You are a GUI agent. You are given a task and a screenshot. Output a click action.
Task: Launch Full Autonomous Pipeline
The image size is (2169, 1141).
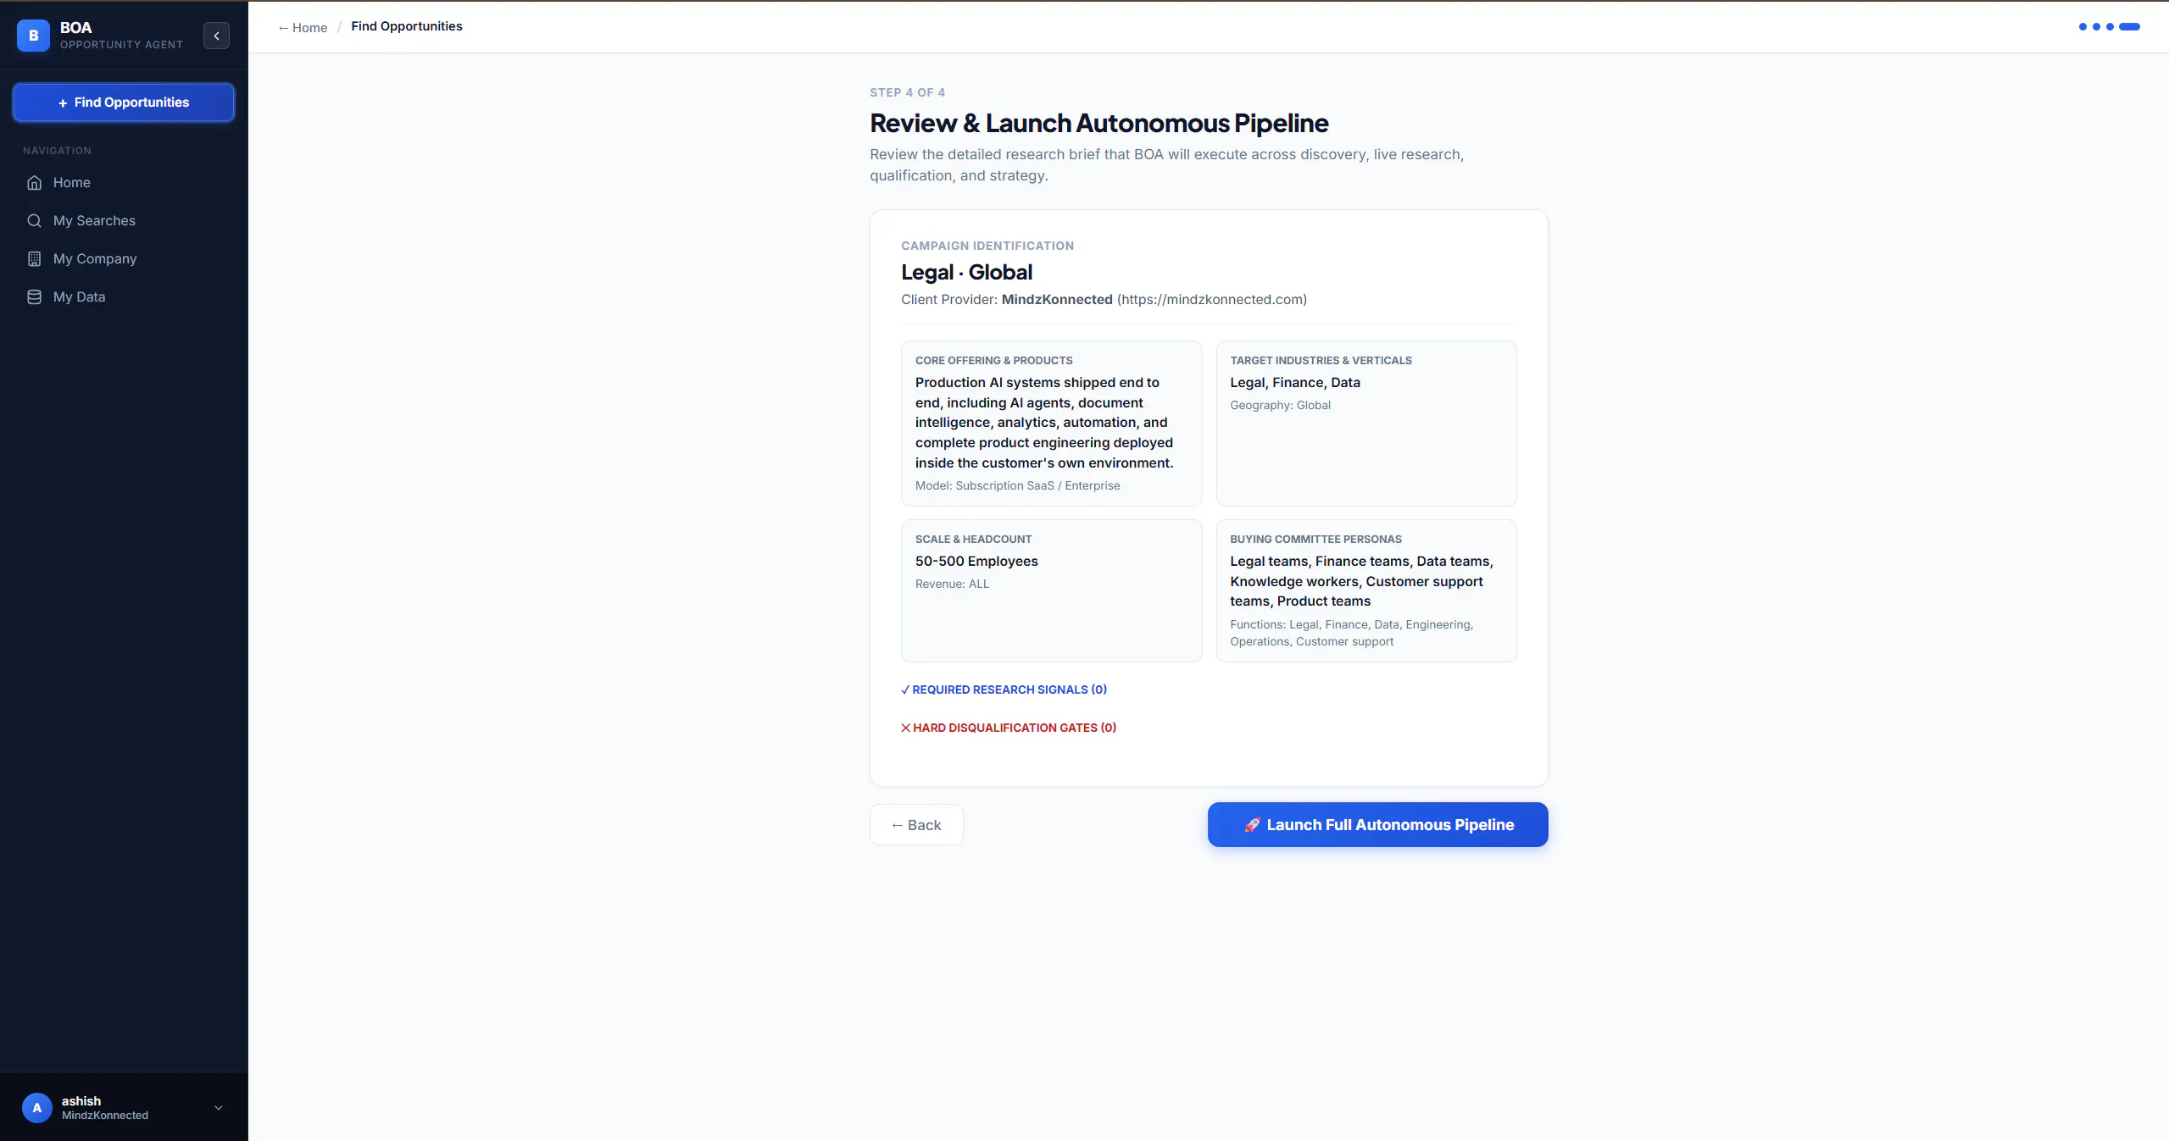tap(1377, 824)
